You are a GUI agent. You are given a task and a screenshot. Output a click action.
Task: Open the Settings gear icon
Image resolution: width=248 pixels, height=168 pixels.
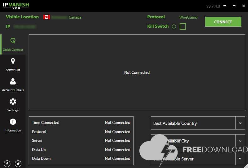13,101
